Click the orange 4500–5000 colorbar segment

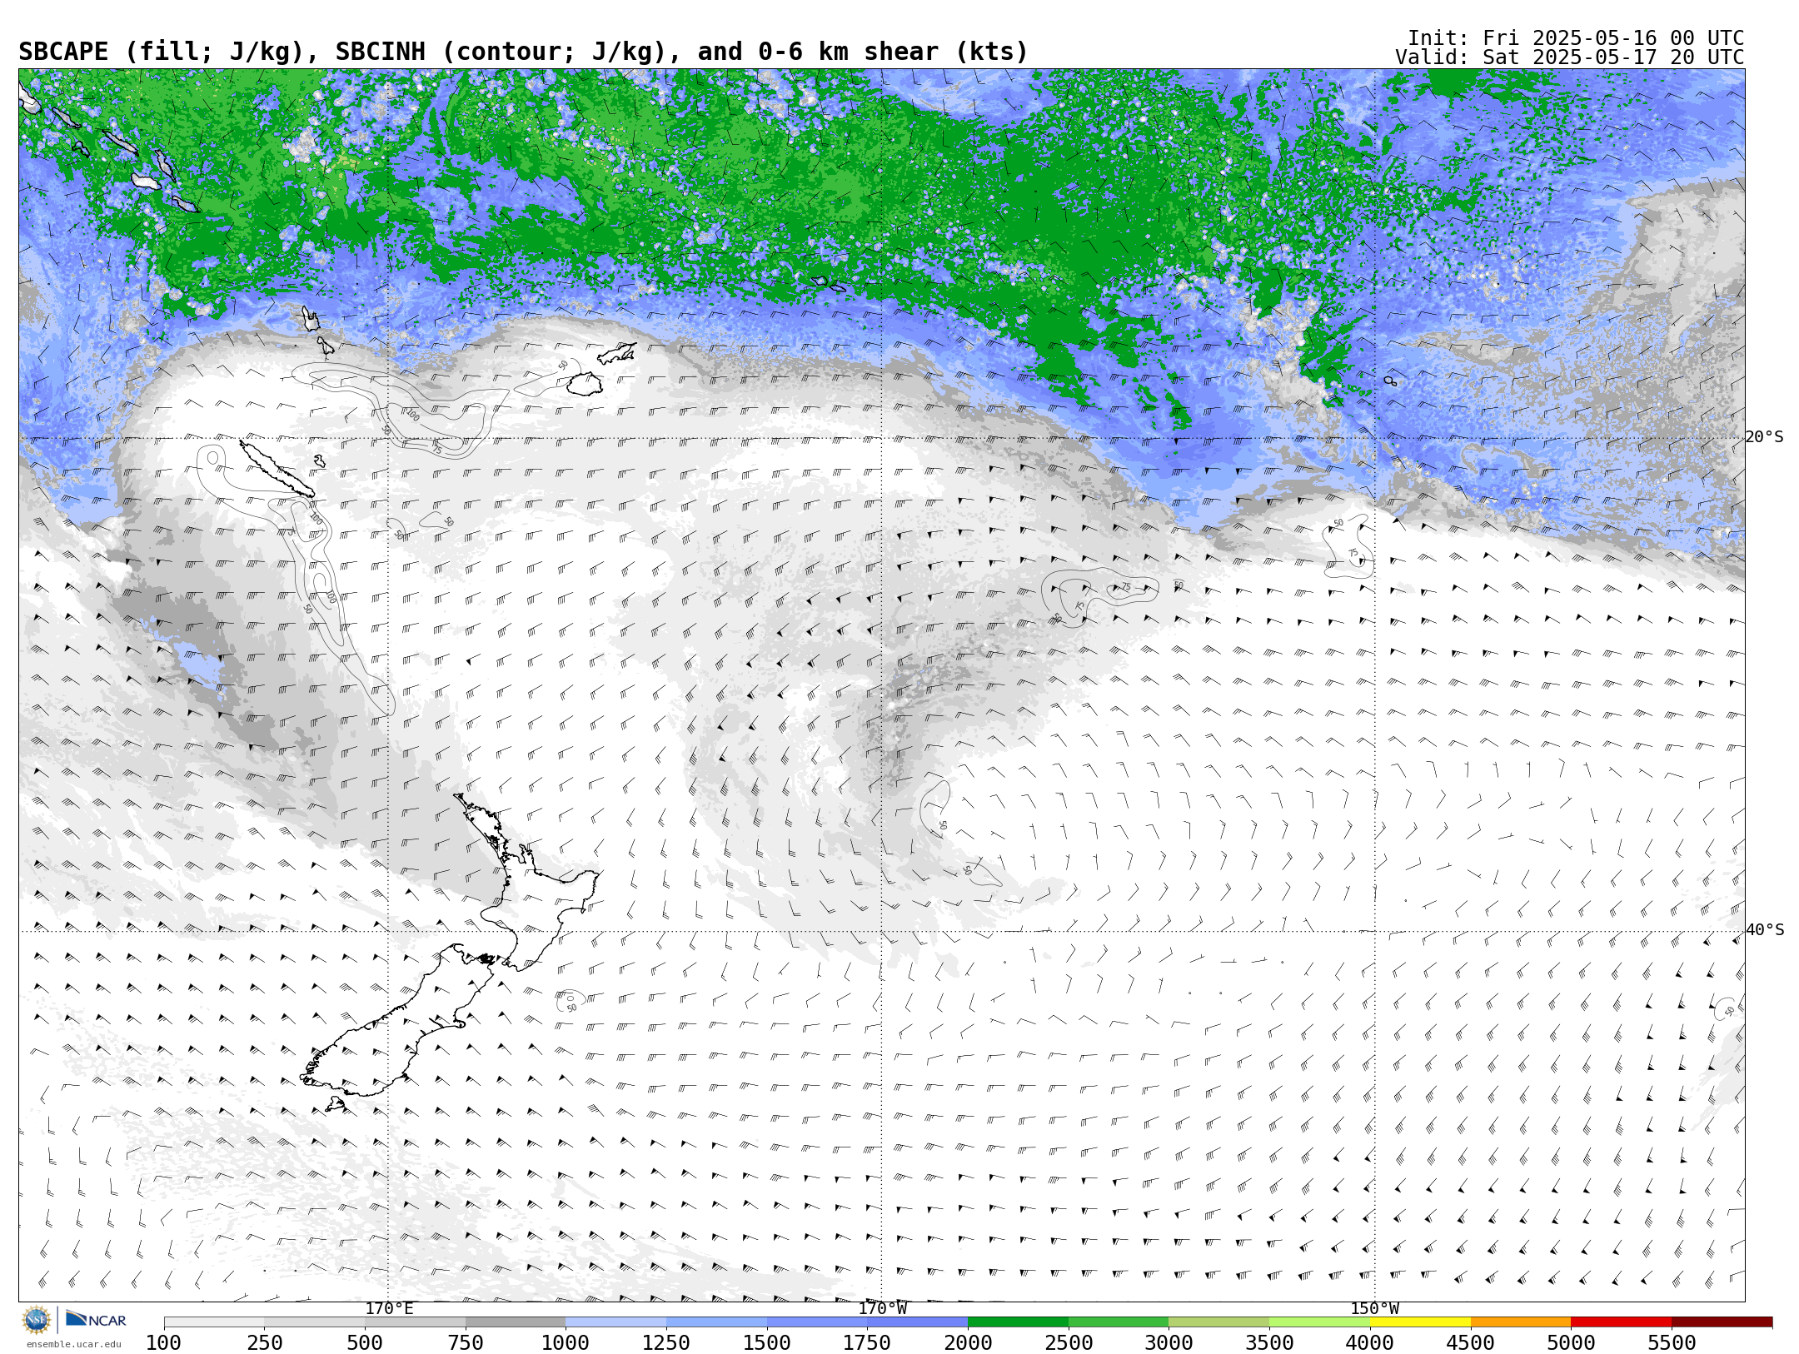click(1521, 1322)
